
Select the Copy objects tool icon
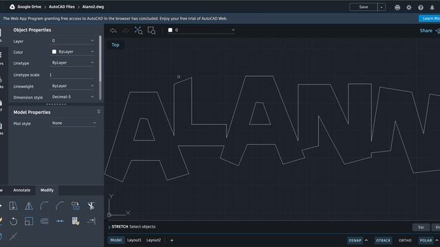76,206
